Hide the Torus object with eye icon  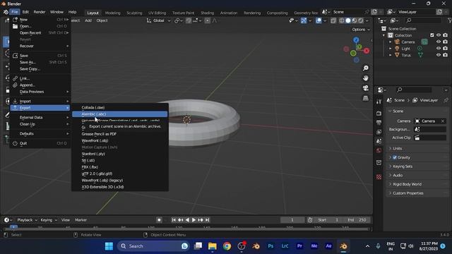(x=439, y=55)
